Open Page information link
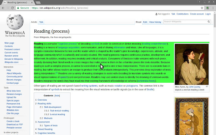This screenshot has width=216, height=135. 14,107
